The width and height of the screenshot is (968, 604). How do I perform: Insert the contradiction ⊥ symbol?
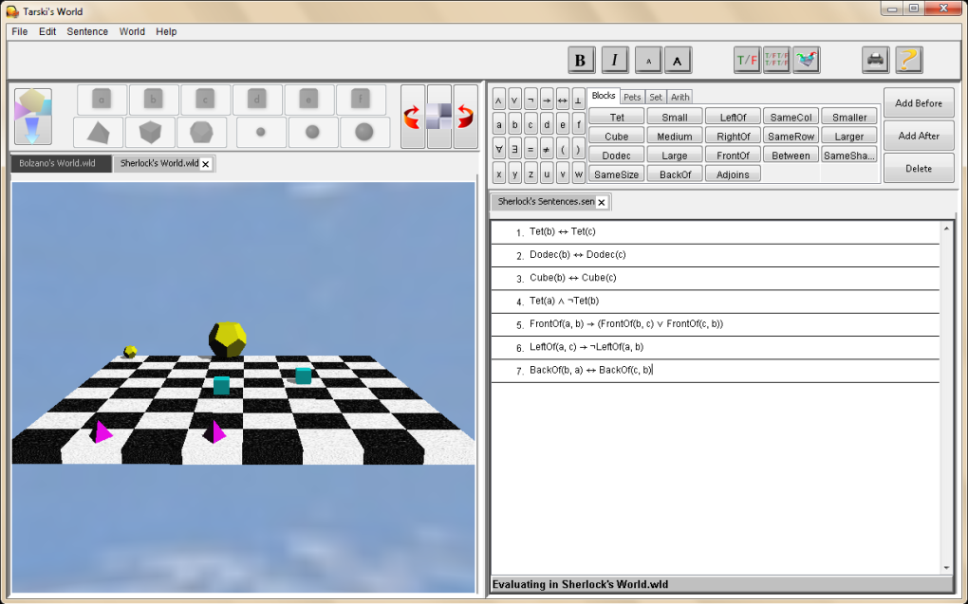coord(579,99)
